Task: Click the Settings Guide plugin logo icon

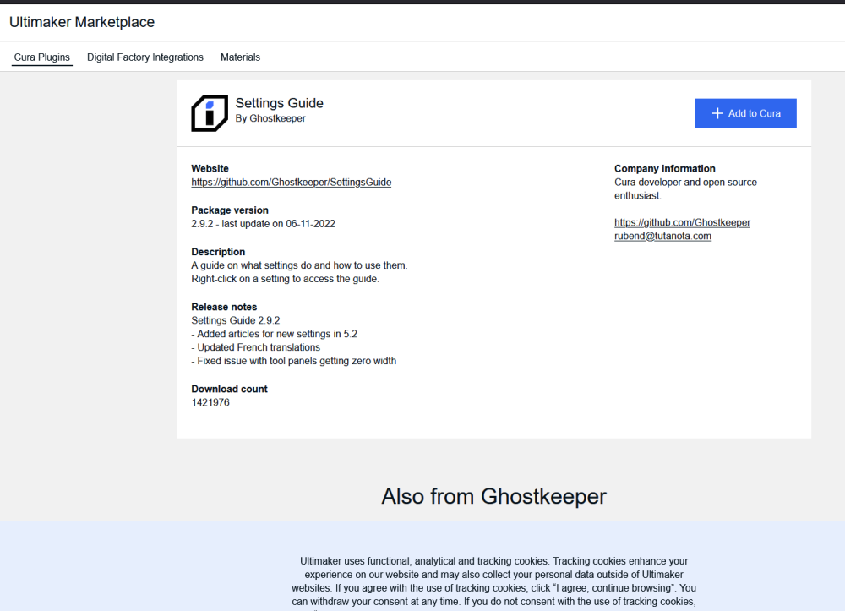Action: (210, 113)
